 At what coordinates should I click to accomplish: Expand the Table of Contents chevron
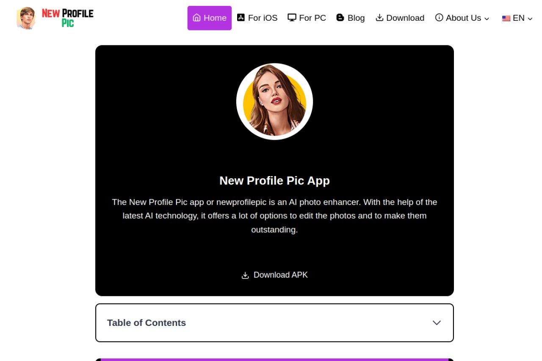[x=437, y=323]
